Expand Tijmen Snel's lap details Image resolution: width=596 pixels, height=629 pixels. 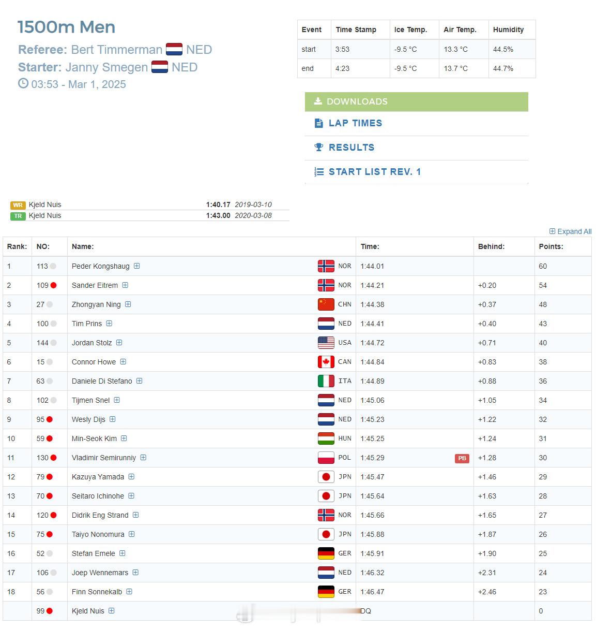coord(117,400)
